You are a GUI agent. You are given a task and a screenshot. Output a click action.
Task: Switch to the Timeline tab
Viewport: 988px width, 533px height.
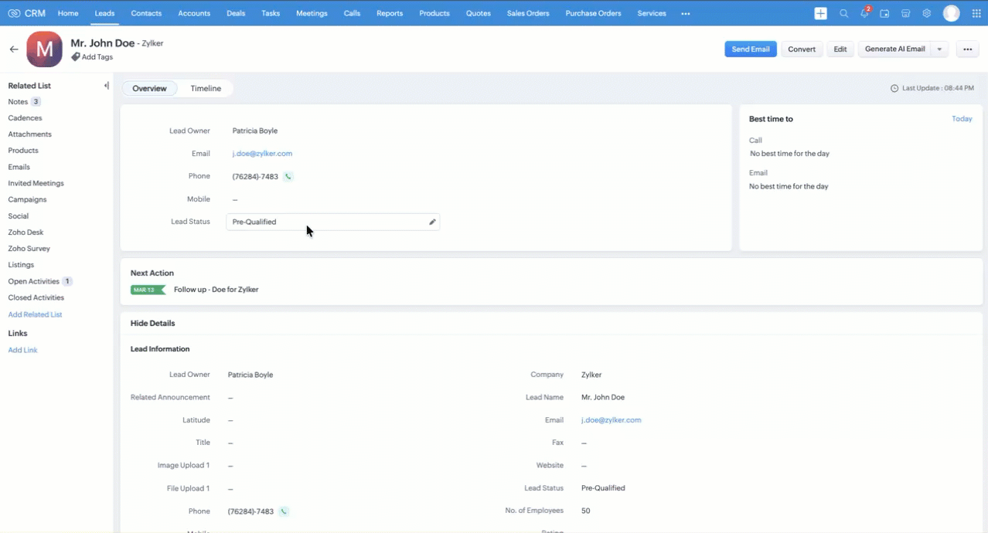tap(206, 89)
